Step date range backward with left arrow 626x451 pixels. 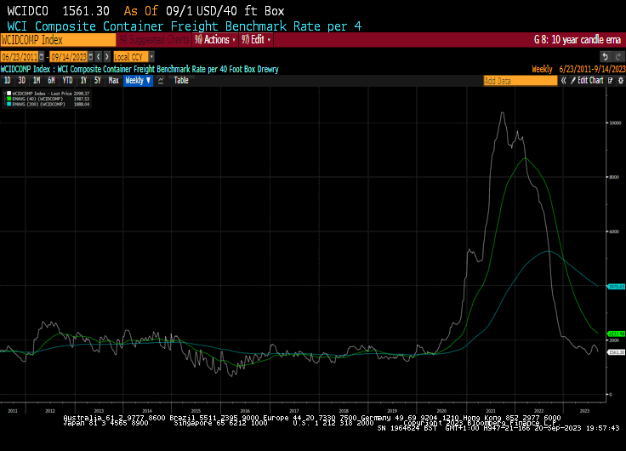click(98, 56)
